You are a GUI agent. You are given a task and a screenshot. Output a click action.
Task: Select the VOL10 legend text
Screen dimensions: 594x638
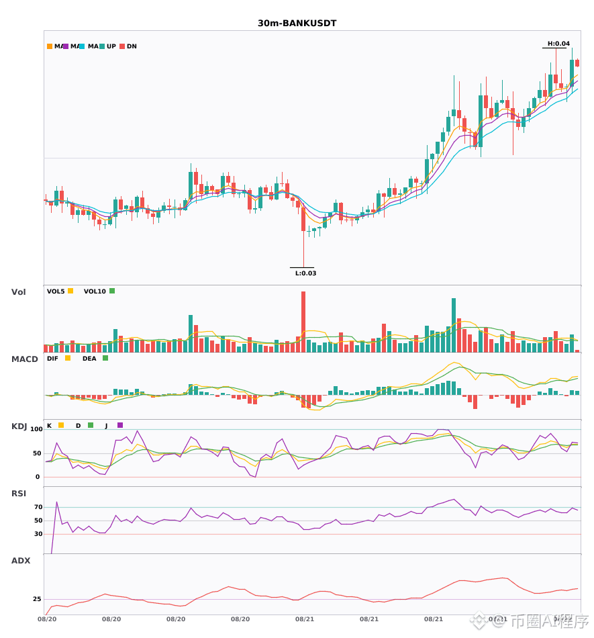tap(95, 291)
